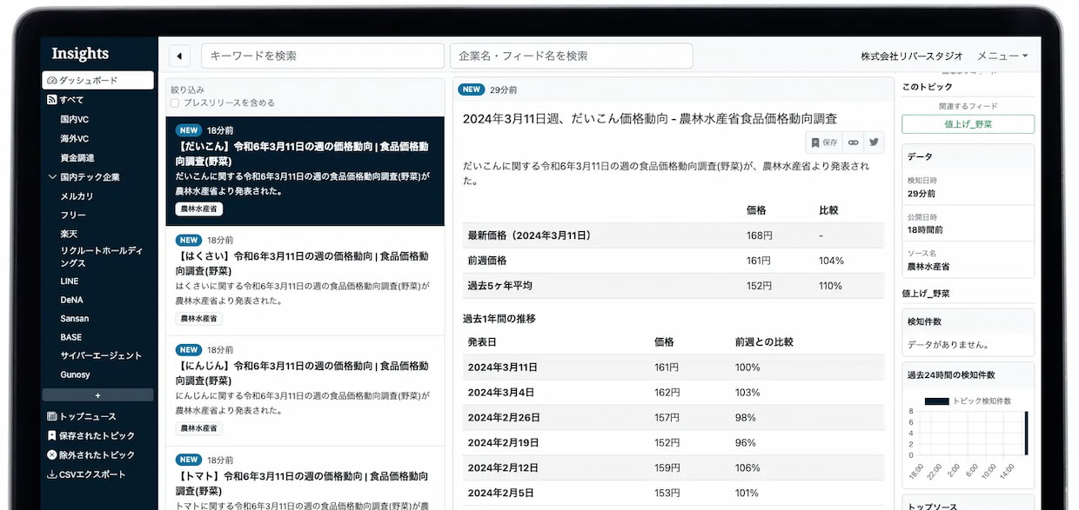The image size is (1079, 510).
Task: Click the 企業名・フィード名を検索 field
Action: [571, 56]
